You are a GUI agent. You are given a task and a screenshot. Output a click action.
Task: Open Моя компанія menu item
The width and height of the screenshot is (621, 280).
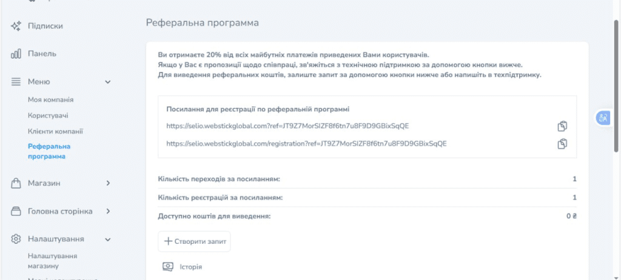pos(50,100)
